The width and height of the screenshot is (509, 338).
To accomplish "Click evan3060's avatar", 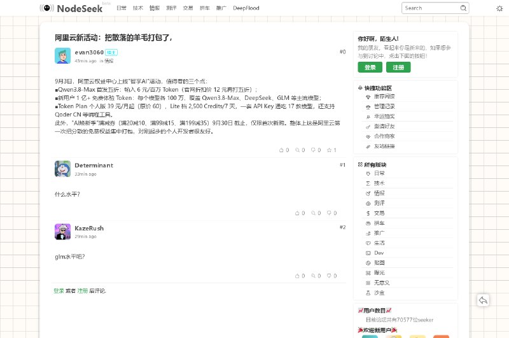I will (62, 56).
